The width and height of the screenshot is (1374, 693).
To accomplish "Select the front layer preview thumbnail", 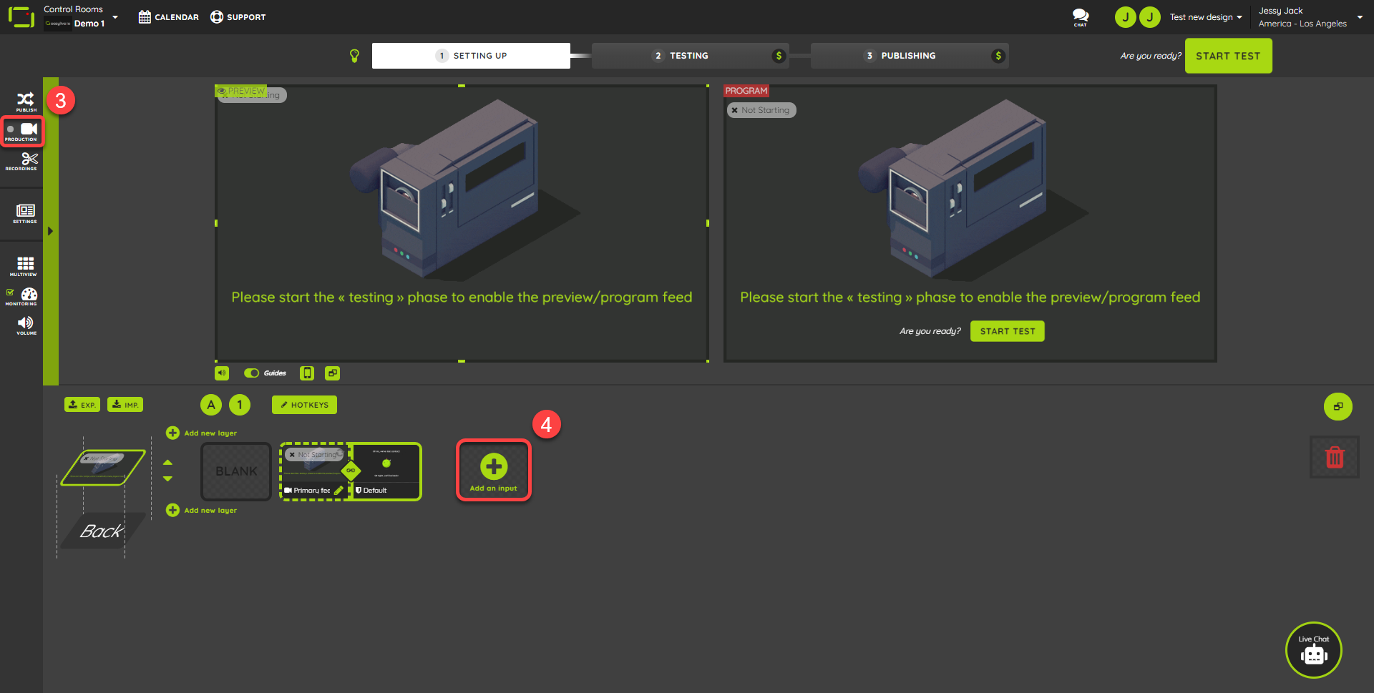I will click(x=104, y=468).
